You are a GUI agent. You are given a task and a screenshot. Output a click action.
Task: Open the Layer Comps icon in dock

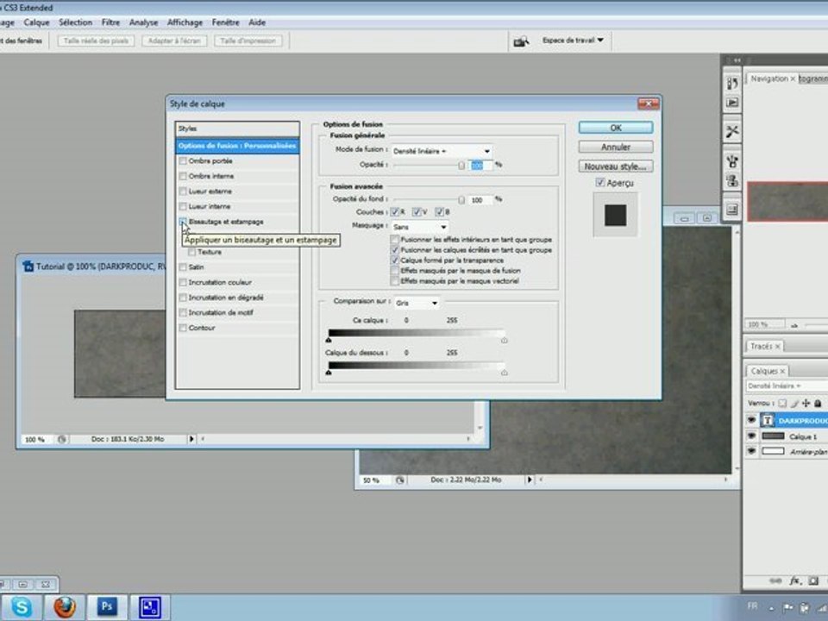pos(732,210)
